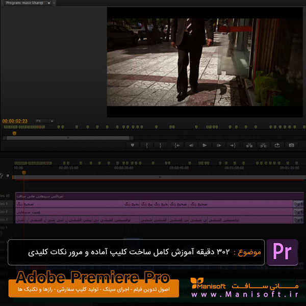Click the Lift button

[x=249, y=145]
